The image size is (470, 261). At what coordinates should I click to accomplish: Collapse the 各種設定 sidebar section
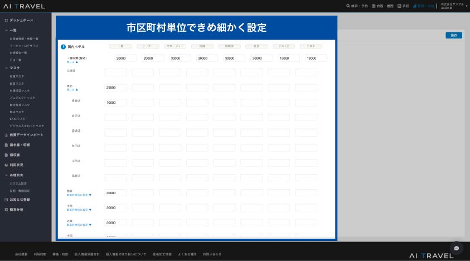tap(6, 175)
